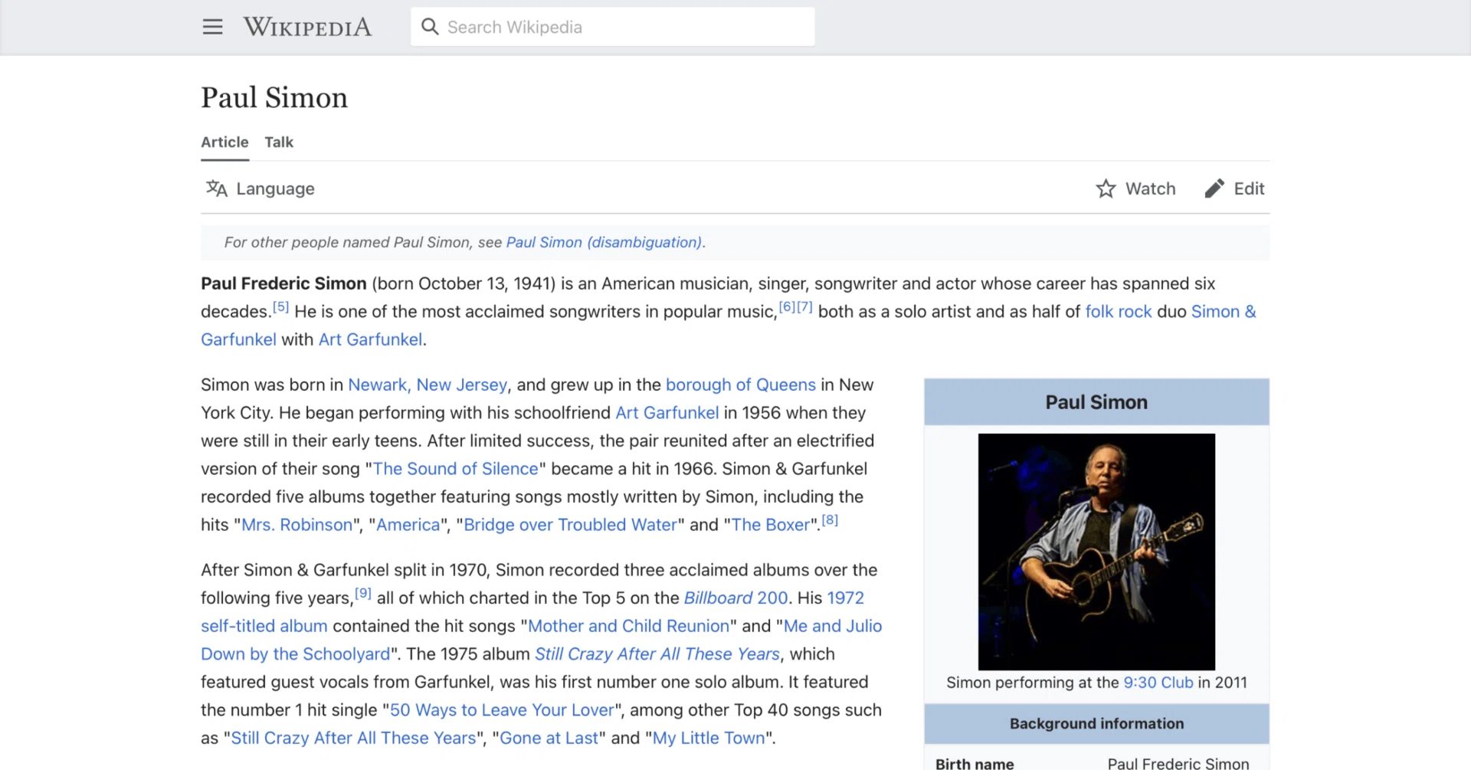The width and height of the screenshot is (1471, 770).
Task: Open Paul Simon (disambiguation) link
Action: coord(604,242)
